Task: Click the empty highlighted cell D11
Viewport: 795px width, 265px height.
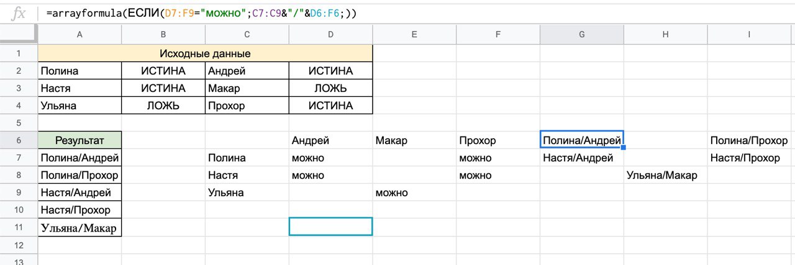Action: (330, 227)
